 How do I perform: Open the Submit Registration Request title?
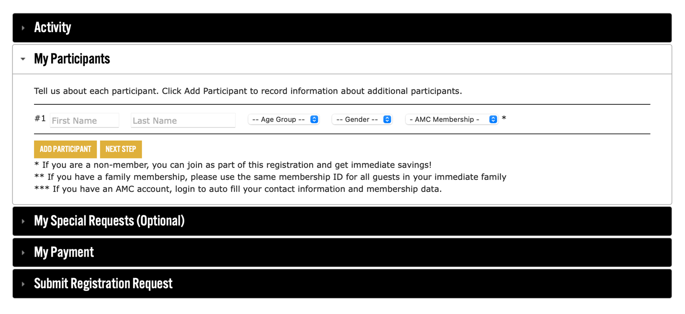tap(103, 283)
